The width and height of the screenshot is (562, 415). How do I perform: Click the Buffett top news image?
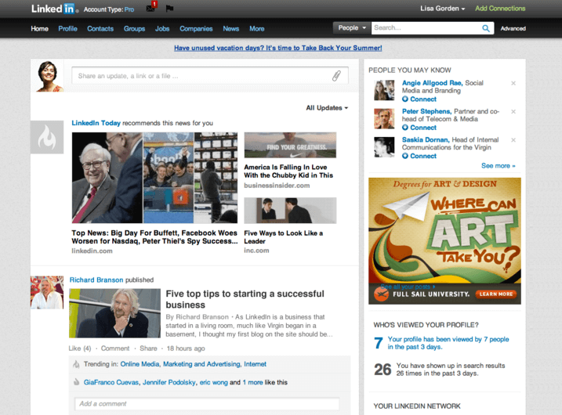tap(154, 178)
